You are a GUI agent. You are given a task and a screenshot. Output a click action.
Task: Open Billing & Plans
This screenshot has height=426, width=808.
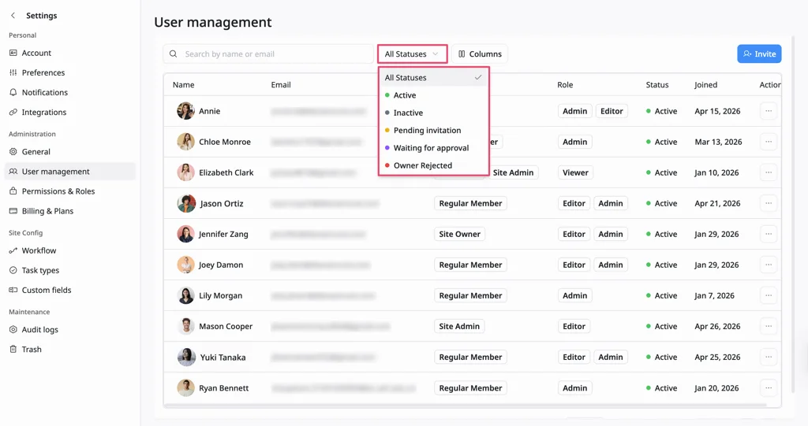pyautogui.click(x=47, y=211)
